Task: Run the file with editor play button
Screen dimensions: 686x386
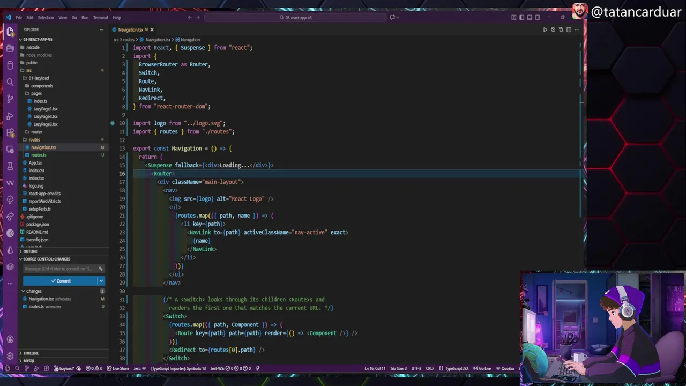Action: [545, 29]
